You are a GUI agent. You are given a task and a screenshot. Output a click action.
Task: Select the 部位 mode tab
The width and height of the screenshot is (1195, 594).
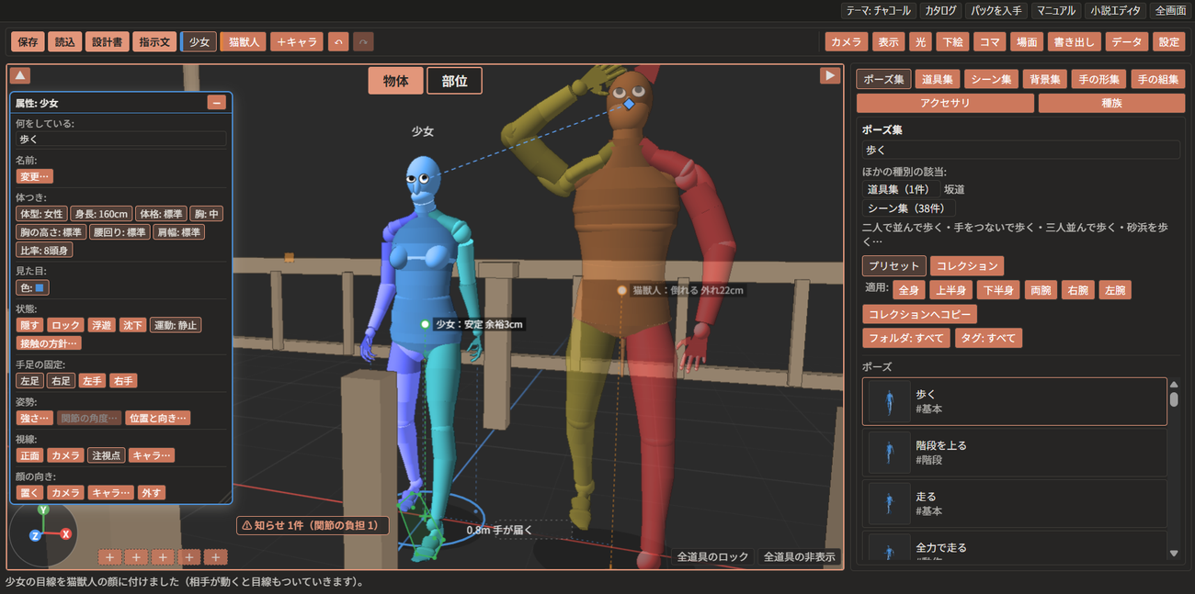pos(454,81)
